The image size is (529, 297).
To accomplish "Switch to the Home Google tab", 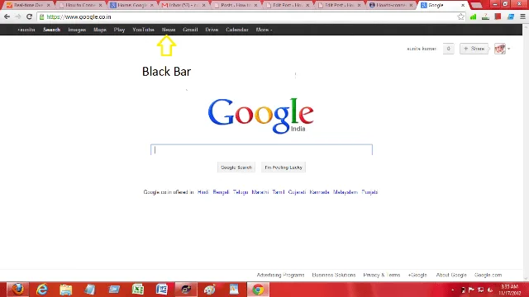I will point(132,6).
